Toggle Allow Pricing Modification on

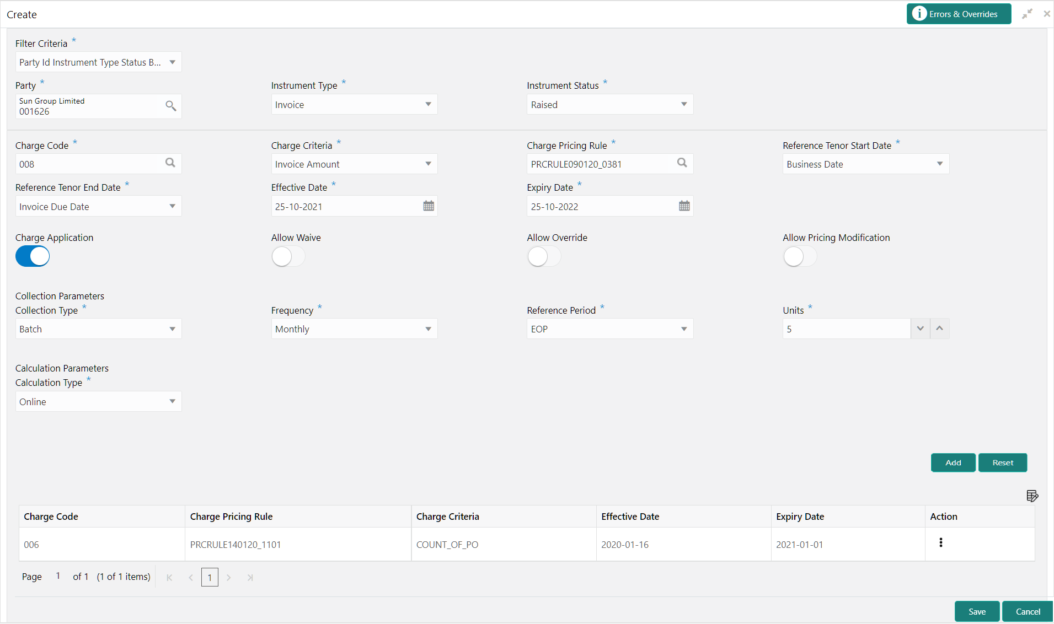coord(800,256)
